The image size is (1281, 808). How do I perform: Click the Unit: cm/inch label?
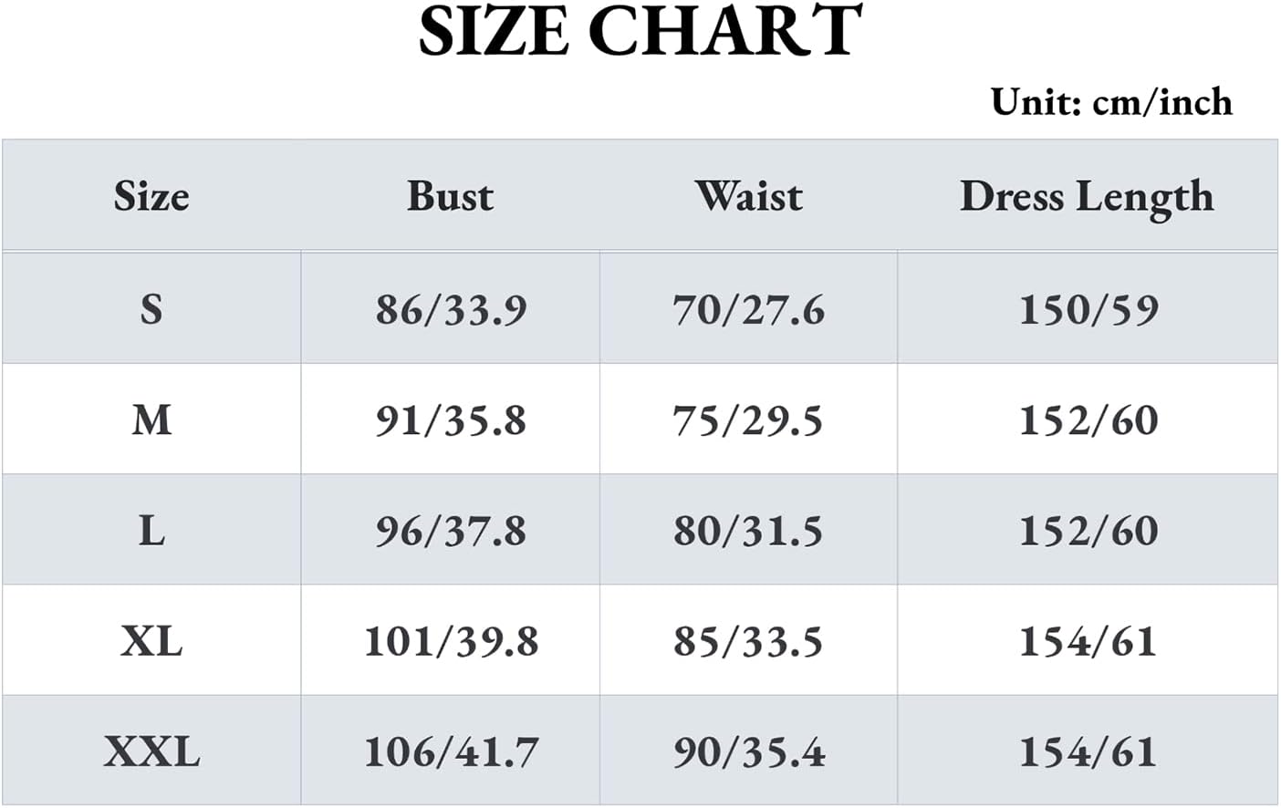(x=1111, y=101)
